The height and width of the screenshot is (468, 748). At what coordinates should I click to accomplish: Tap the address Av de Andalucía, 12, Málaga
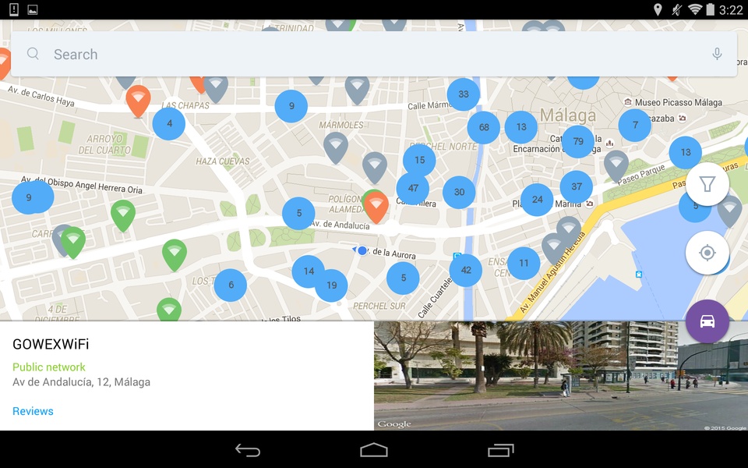[81, 382]
